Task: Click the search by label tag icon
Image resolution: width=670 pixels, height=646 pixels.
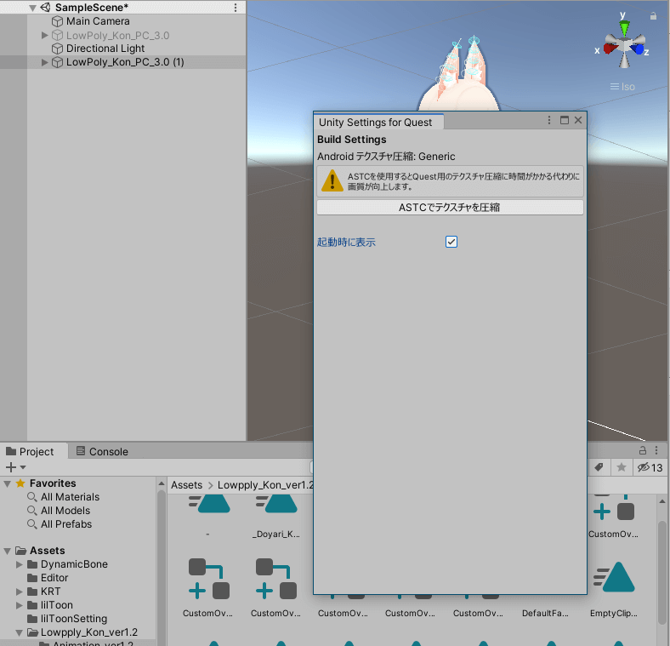Action: [x=599, y=467]
